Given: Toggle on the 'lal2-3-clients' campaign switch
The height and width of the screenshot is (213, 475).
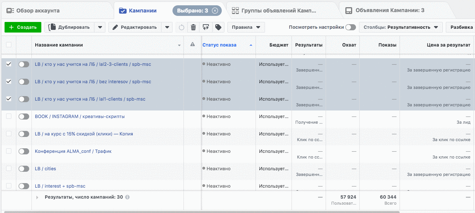Looking at the screenshot, I should pyautogui.click(x=24, y=64).
